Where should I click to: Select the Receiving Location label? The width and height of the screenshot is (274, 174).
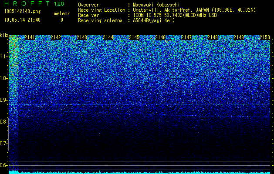(101, 10)
